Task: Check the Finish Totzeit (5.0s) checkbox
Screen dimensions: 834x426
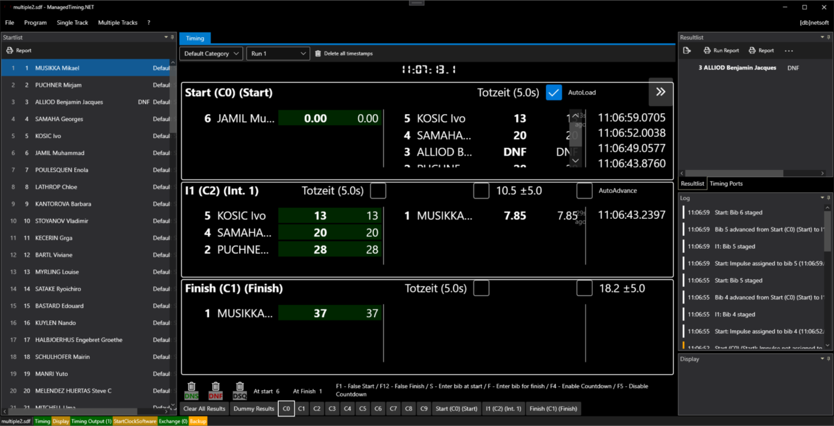Action: (x=481, y=288)
